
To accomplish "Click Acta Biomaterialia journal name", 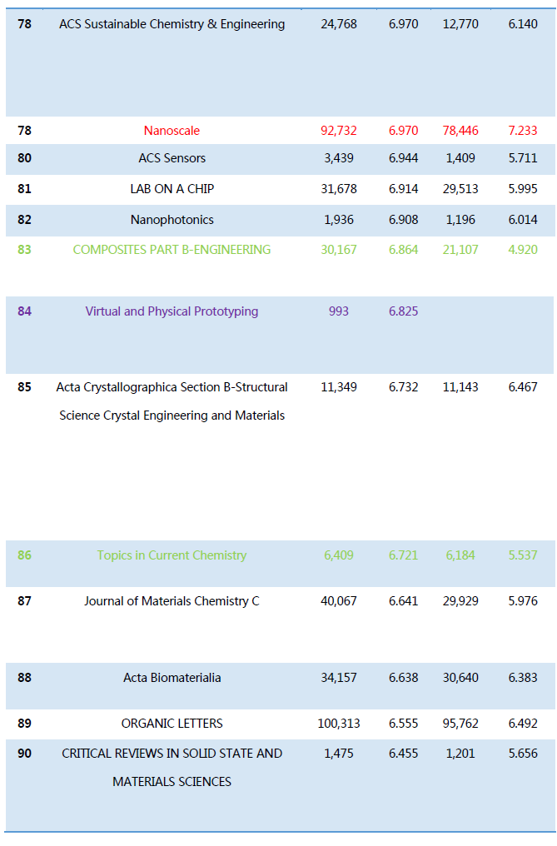I will [172, 678].
